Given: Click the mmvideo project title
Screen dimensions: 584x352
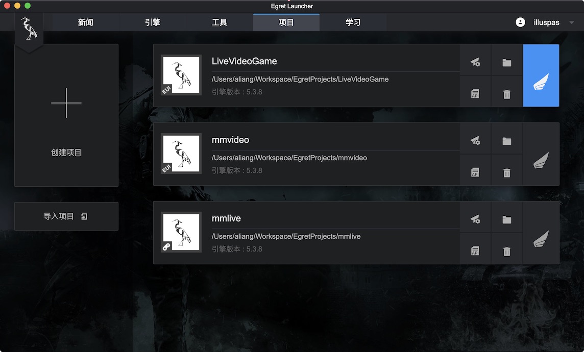Looking at the screenshot, I should [x=231, y=140].
